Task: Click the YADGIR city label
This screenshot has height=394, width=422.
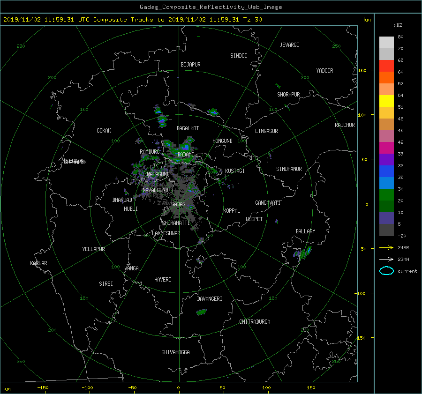Action: click(x=324, y=71)
